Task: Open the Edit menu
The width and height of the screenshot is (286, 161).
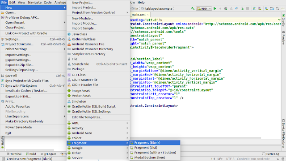Action: (x=12, y=2)
